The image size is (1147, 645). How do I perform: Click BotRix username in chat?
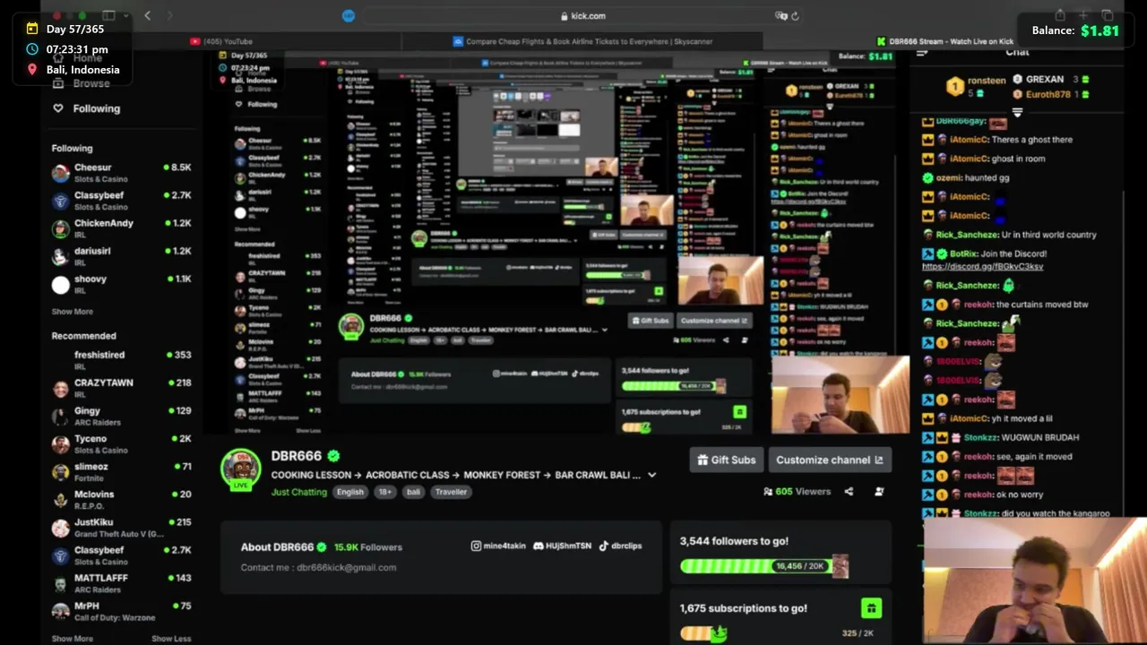[962, 254]
